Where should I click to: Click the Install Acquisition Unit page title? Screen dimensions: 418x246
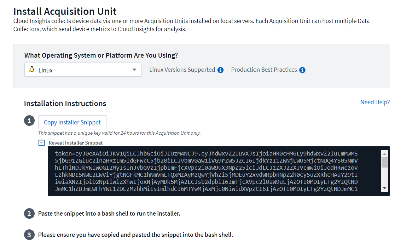point(65,11)
